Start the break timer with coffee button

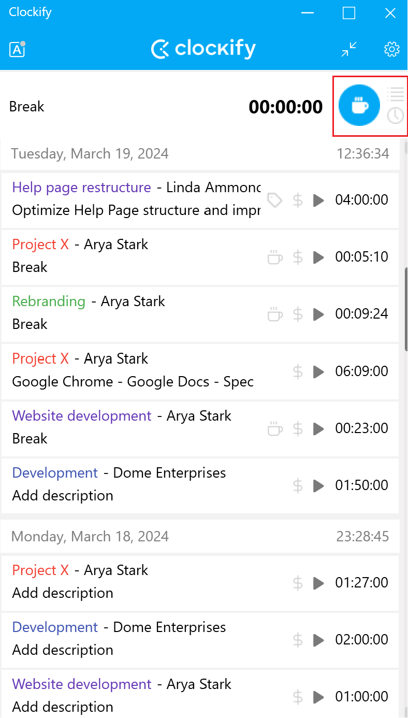pyautogui.click(x=358, y=106)
